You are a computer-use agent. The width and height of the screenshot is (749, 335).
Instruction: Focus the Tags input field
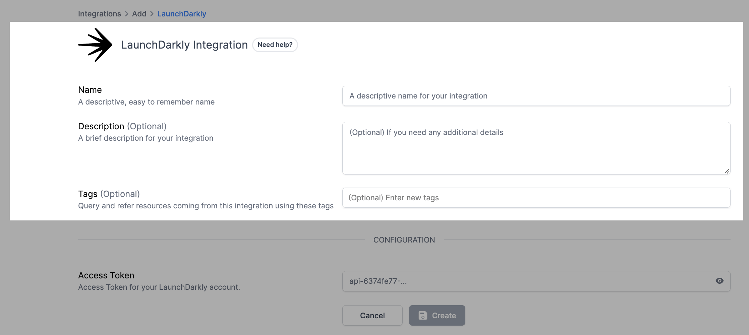point(536,198)
